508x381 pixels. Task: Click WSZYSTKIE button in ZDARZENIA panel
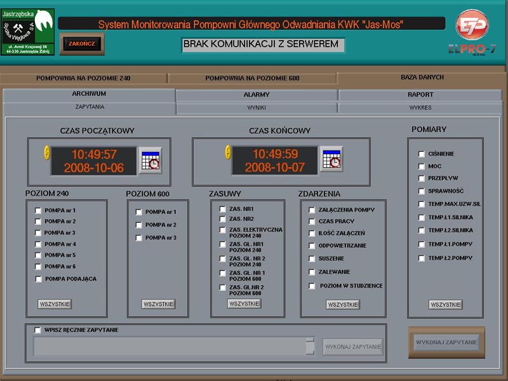pyautogui.click(x=343, y=305)
